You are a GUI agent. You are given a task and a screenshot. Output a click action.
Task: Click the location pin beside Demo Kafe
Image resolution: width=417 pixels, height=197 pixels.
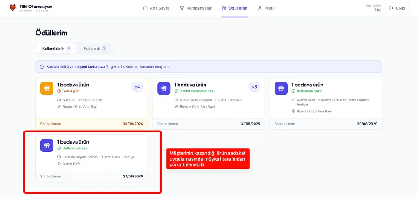point(59,164)
